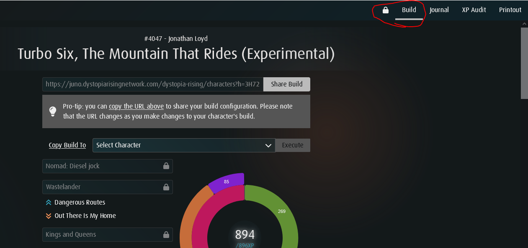Click the Nomad: Diesel jock field
This screenshot has width=528, height=248.
pos(108,166)
